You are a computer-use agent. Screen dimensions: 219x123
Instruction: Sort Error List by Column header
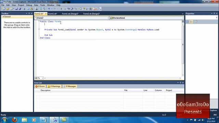pyautogui.click(x=159, y=90)
